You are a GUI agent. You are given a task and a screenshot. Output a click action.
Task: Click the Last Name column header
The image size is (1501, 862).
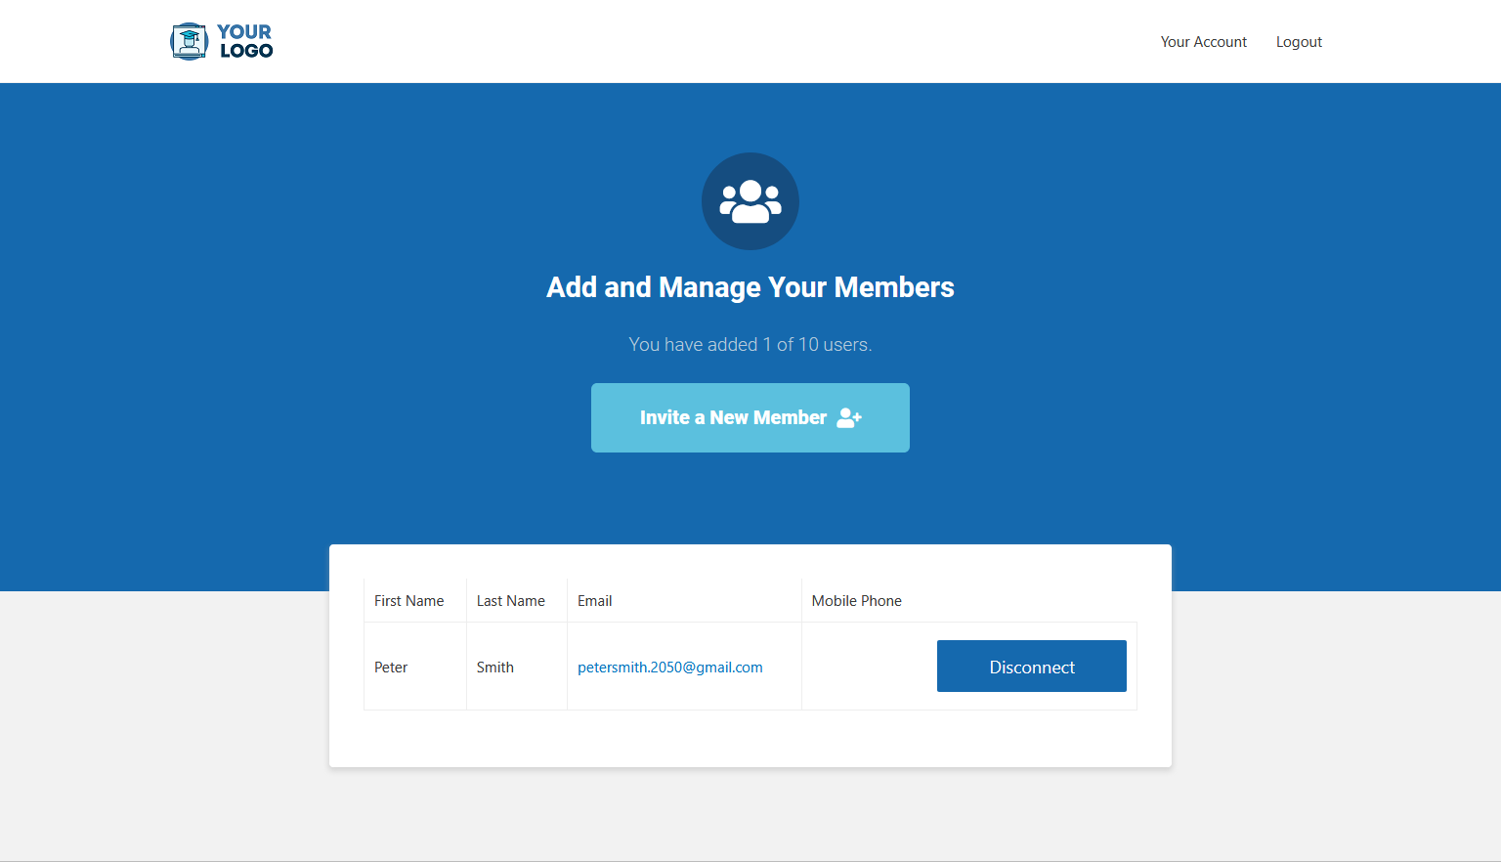[x=510, y=601]
